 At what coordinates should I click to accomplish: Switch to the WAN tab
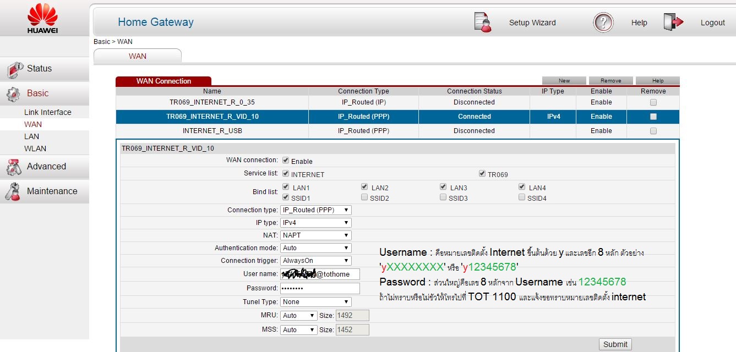pyautogui.click(x=138, y=56)
